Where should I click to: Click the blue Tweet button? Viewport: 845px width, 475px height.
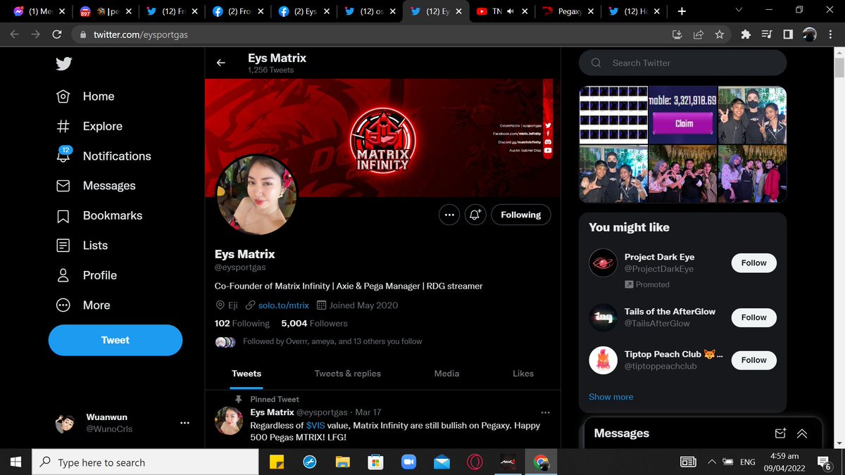click(x=115, y=340)
